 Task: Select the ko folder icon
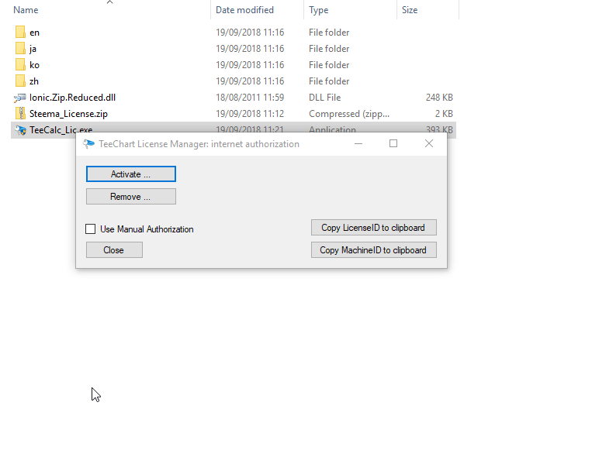click(x=20, y=65)
